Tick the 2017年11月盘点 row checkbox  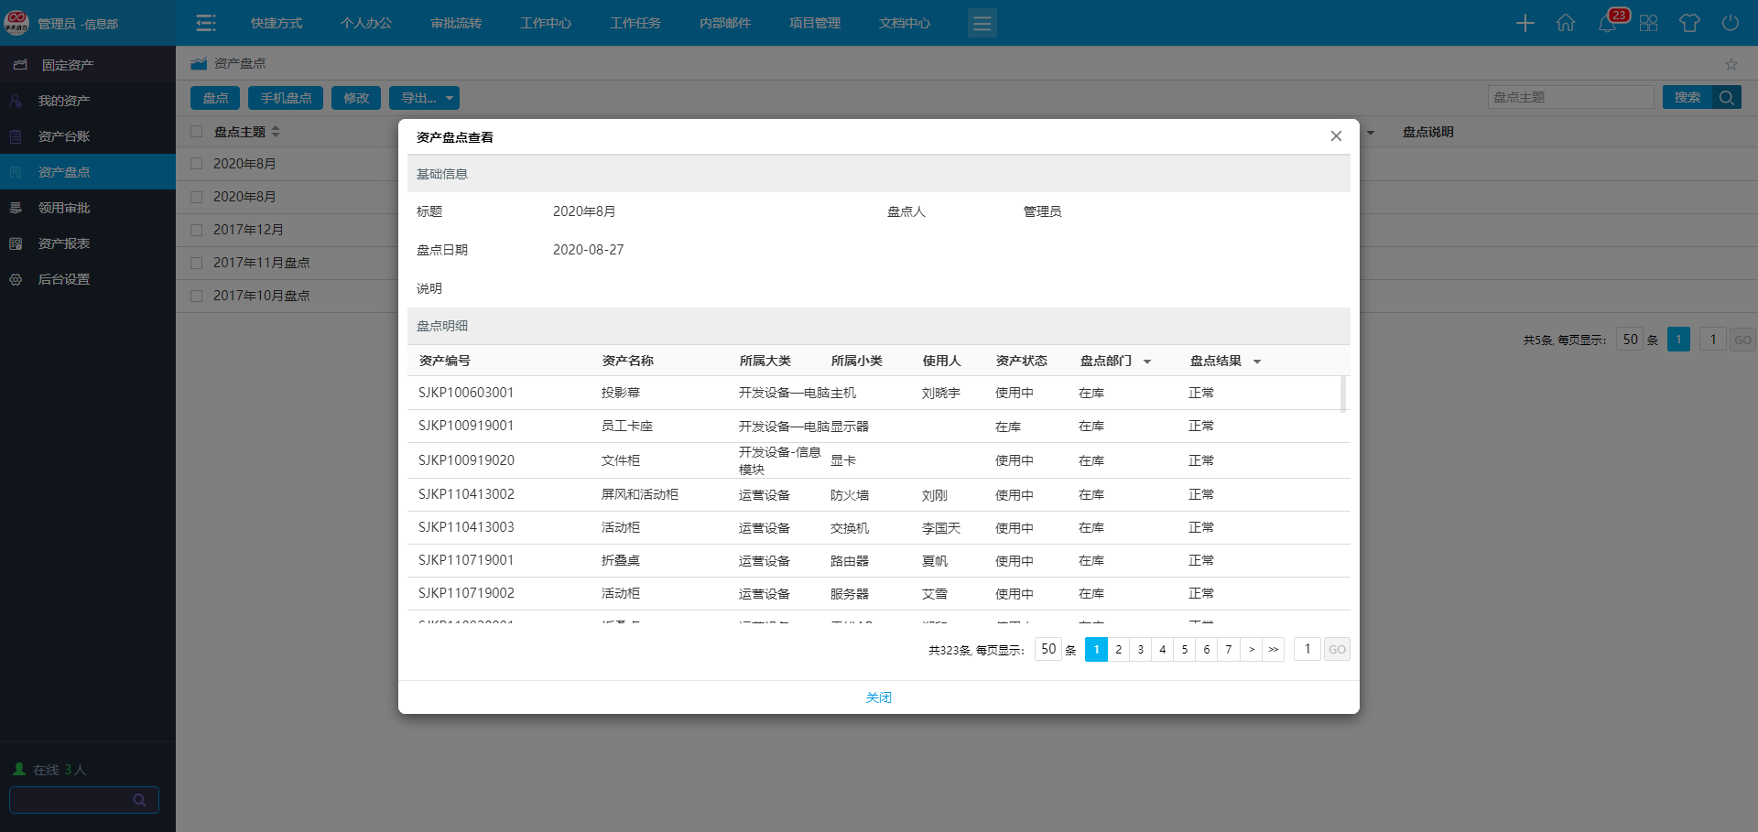pos(196,263)
